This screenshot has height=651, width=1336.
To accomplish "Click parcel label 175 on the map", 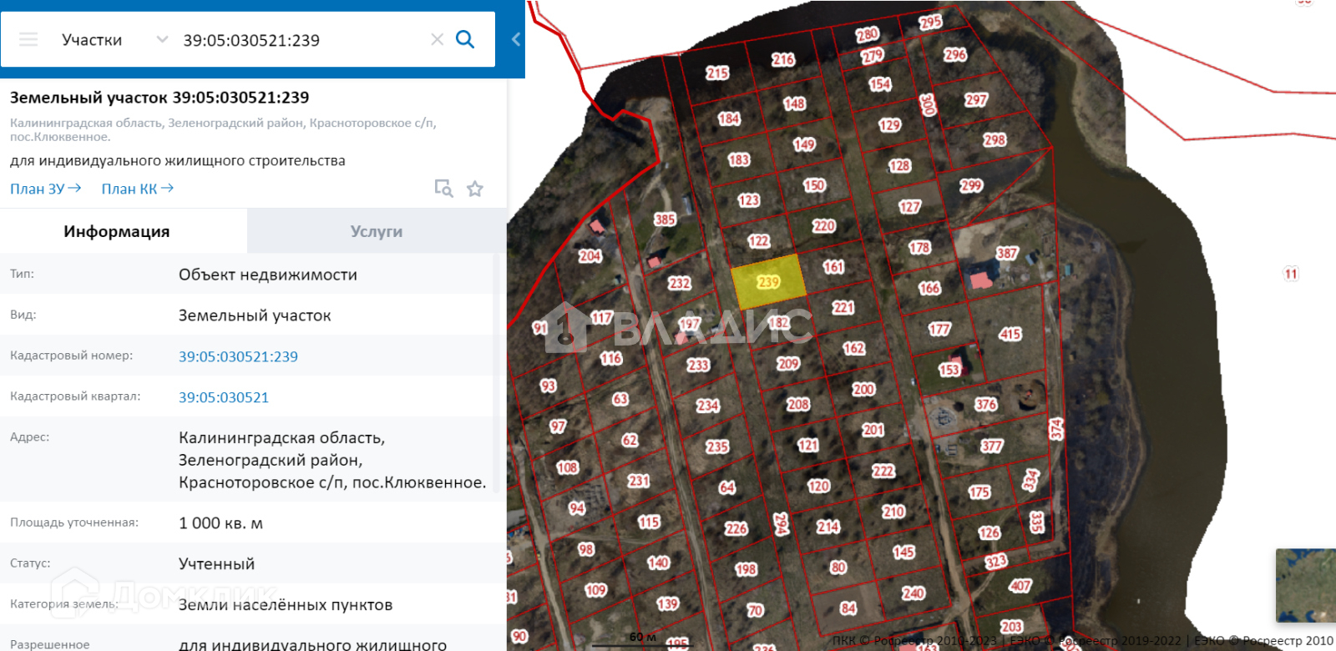I will (x=979, y=492).
